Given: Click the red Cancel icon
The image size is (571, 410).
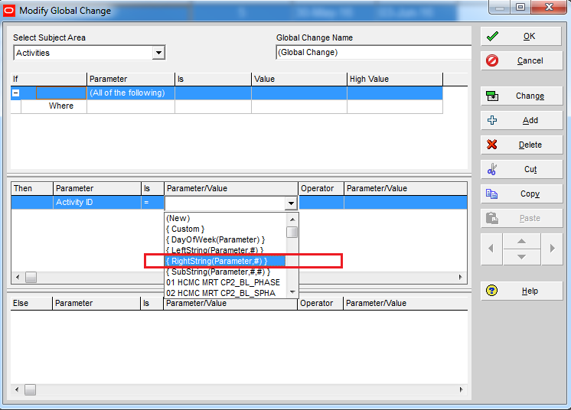Looking at the screenshot, I should click(492, 61).
